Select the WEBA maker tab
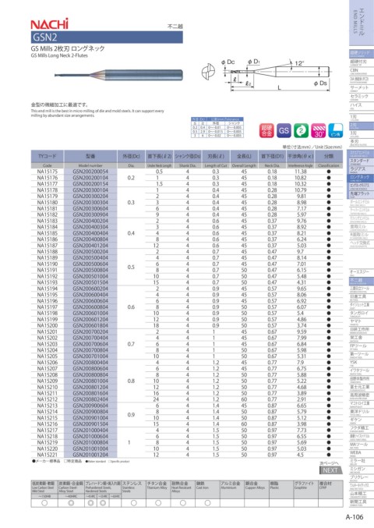Viewport: 374px width, 528px height. tap(362, 453)
